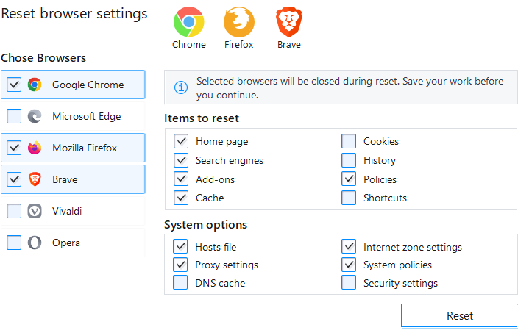Uncheck Internet zone settings checkbox
Screen dimensions: 518x330
click(349, 246)
